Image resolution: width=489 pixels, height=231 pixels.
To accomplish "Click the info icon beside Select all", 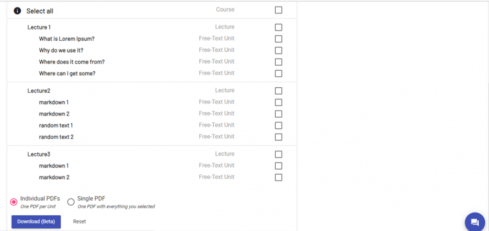I will [17, 11].
